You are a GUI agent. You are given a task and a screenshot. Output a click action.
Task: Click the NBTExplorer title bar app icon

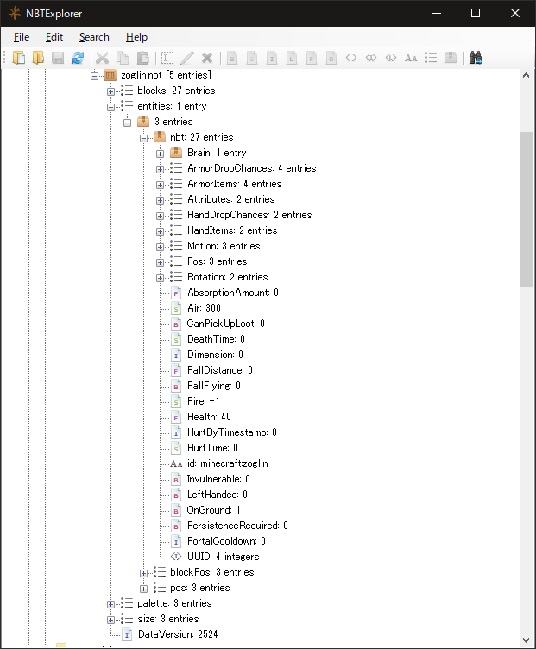pyautogui.click(x=15, y=13)
